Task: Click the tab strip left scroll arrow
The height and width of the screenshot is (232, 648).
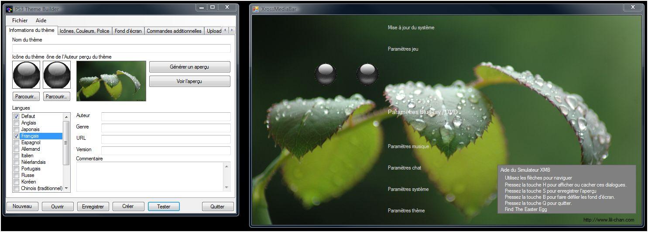Action: click(x=225, y=31)
